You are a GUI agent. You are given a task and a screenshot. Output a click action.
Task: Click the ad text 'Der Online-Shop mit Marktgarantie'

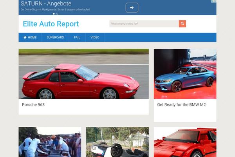pos(38,9)
